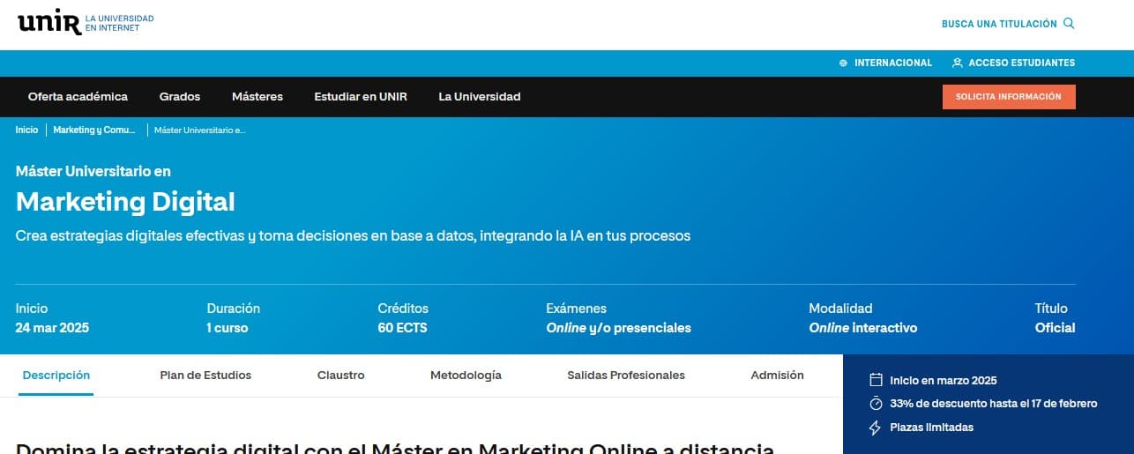Viewport: 1134px width, 454px height.
Task: Click the Marketing Digital heading
Action: (125, 202)
